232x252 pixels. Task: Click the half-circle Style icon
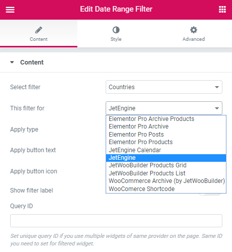(x=116, y=30)
